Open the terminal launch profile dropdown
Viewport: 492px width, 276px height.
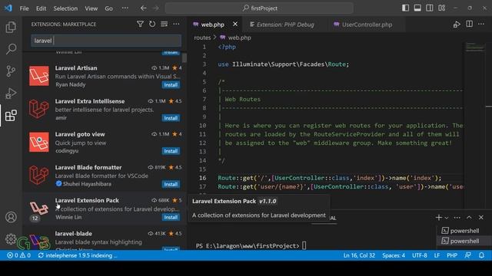point(447,218)
